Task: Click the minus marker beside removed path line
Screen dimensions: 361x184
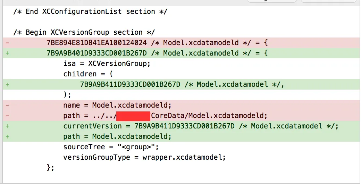Action: click(8, 116)
